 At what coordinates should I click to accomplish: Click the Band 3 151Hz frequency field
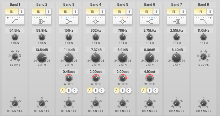tap(69, 30)
